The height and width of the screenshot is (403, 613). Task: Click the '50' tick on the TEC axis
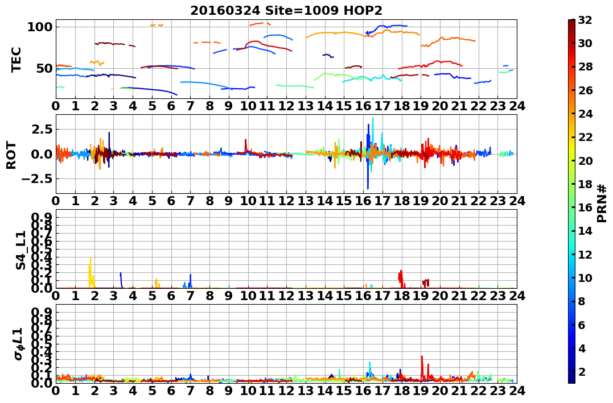[44, 68]
